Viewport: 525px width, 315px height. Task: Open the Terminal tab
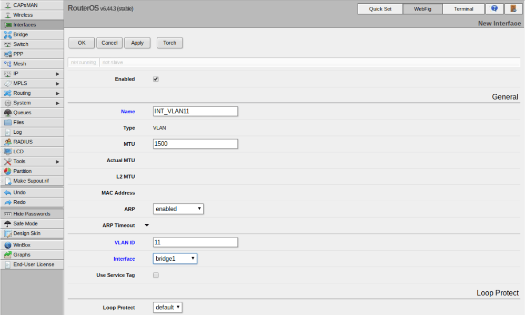463,9
